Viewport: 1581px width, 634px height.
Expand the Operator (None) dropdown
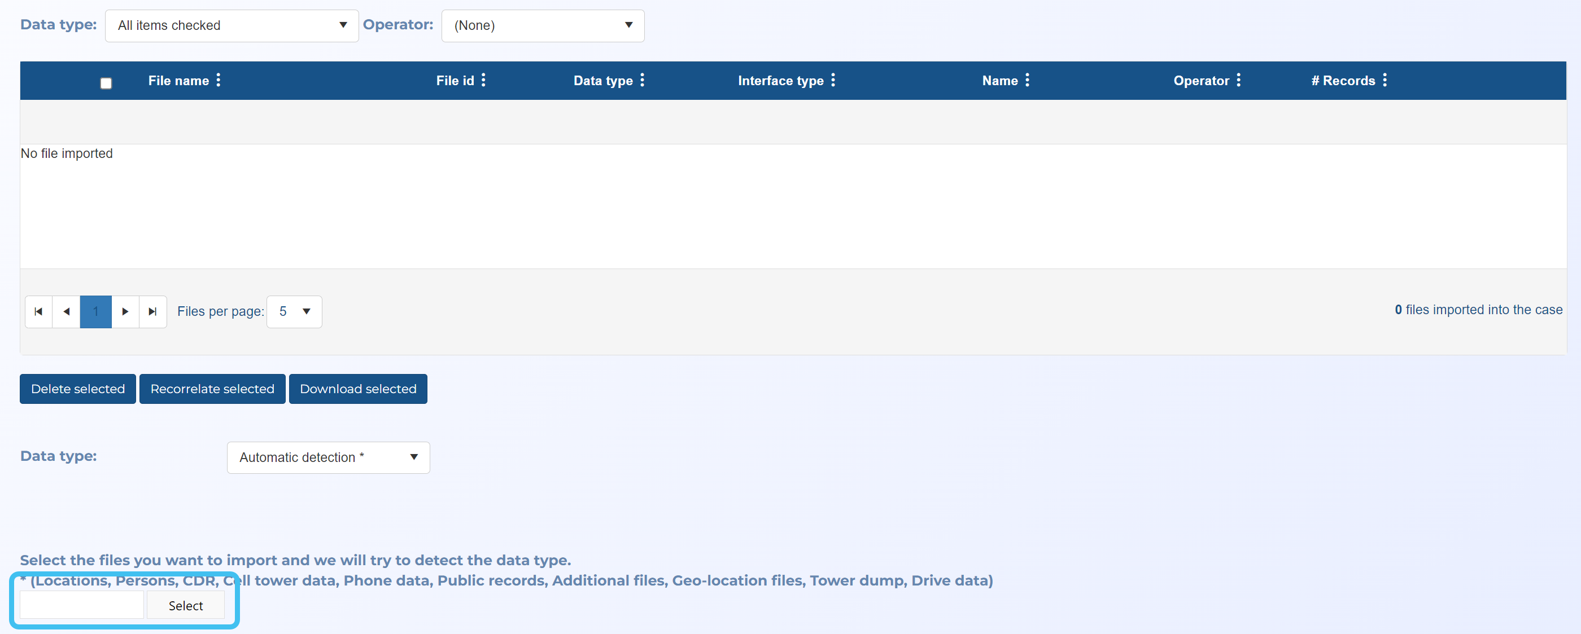tap(543, 26)
